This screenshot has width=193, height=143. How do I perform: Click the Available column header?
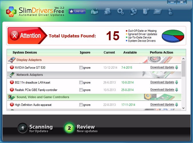(130, 52)
